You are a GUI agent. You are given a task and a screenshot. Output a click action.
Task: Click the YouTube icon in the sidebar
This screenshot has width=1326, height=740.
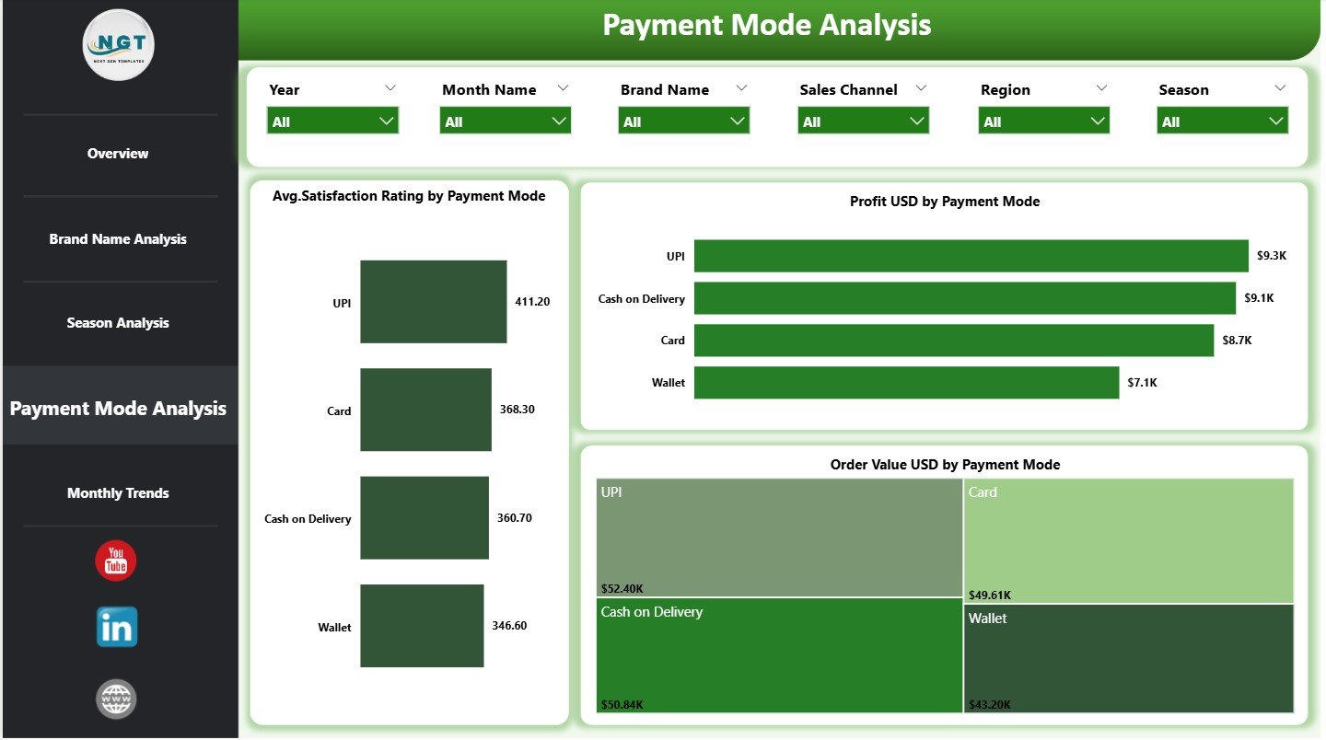point(115,560)
